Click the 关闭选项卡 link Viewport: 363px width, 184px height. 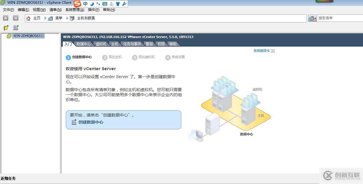261,51
